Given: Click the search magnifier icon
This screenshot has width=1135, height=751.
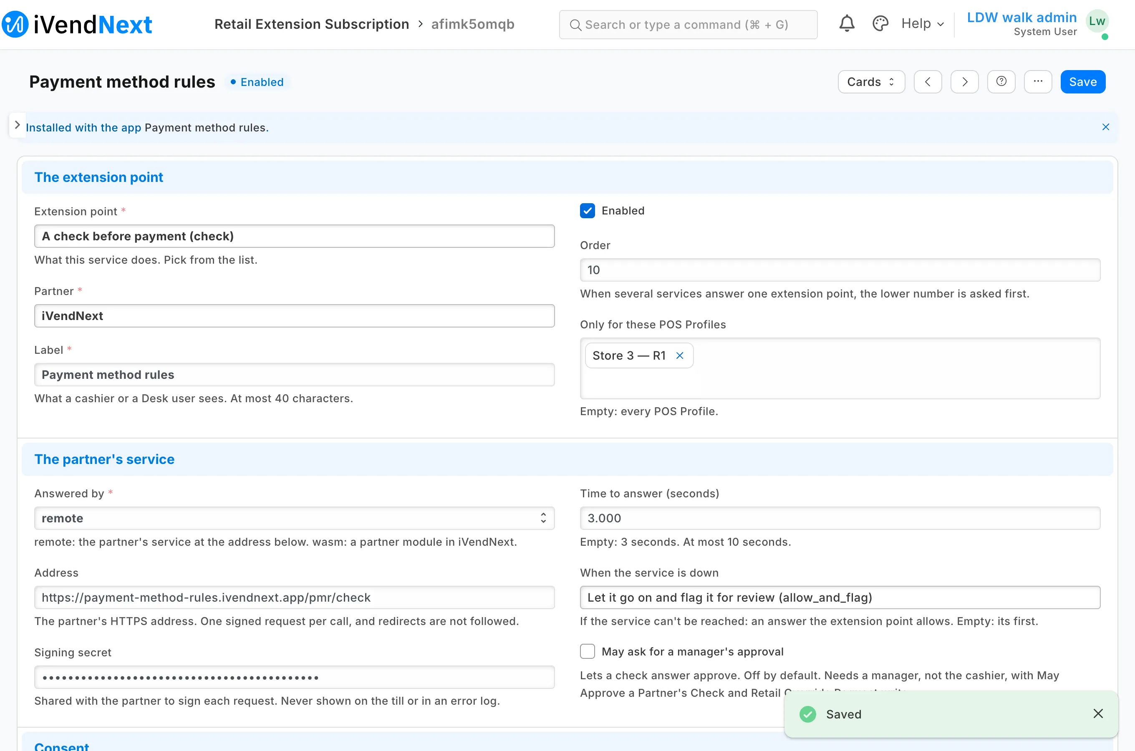Looking at the screenshot, I should pyautogui.click(x=576, y=25).
